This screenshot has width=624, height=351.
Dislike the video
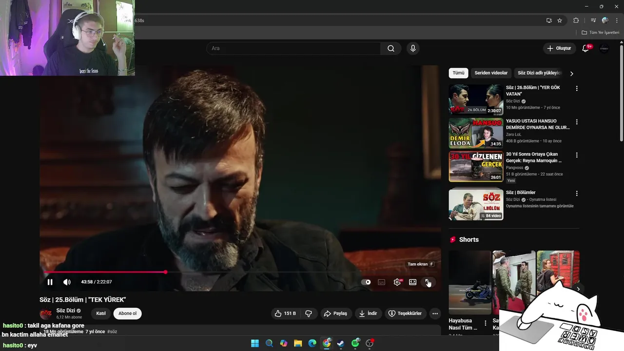coord(308,313)
